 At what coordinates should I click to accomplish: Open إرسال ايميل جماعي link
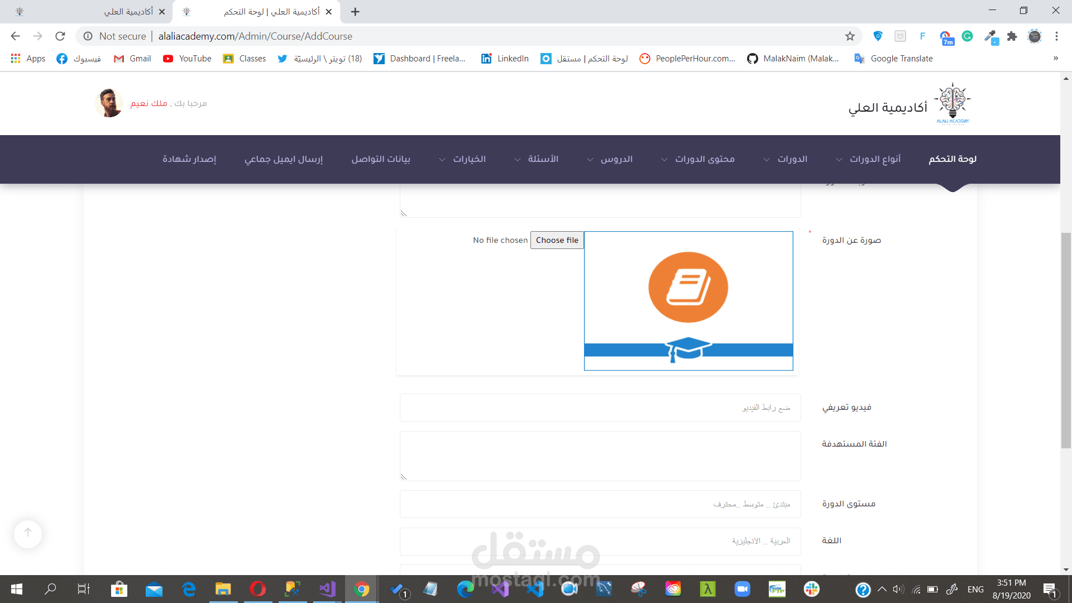pyautogui.click(x=284, y=159)
